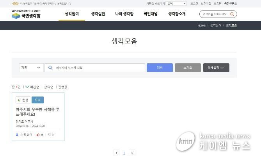The width and height of the screenshot is (261, 159).
Task: Click page number 1 in pagination
Action: [124, 153]
